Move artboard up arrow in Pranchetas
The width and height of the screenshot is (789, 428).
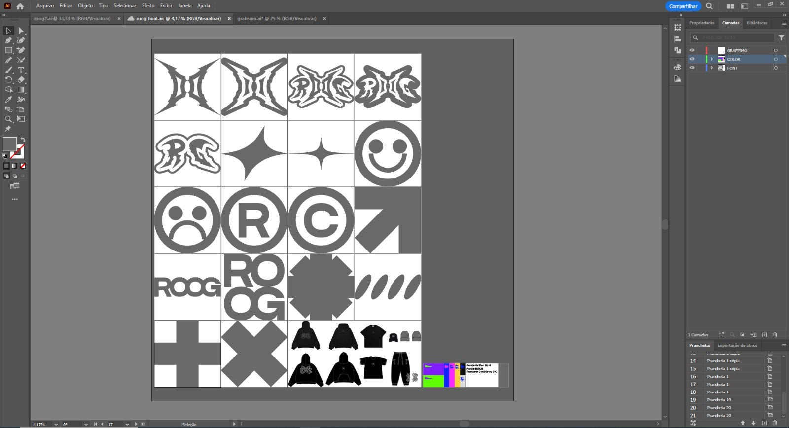click(743, 423)
